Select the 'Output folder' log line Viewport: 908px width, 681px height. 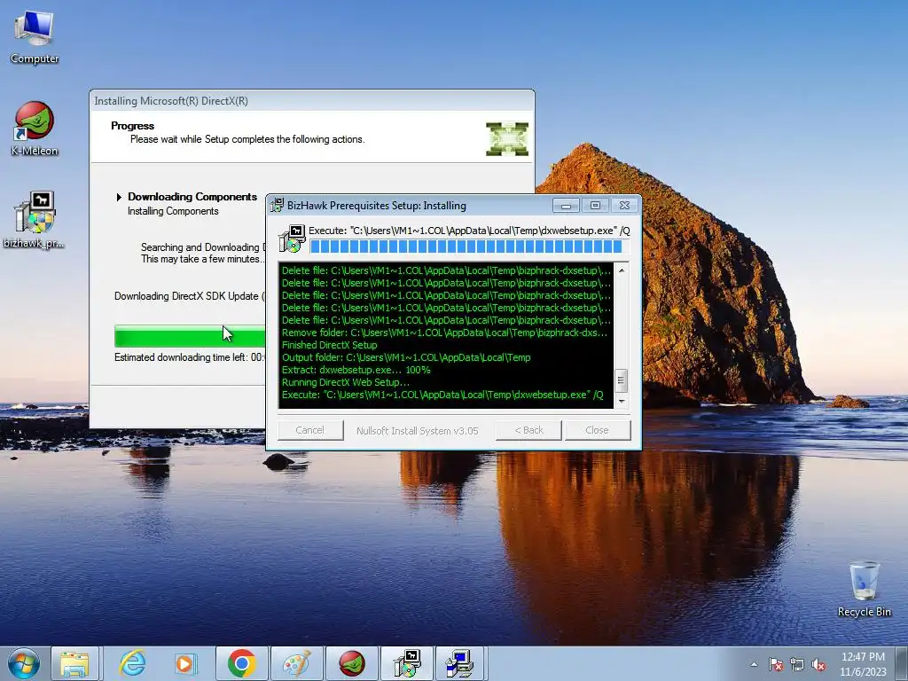(x=406, y=357)
